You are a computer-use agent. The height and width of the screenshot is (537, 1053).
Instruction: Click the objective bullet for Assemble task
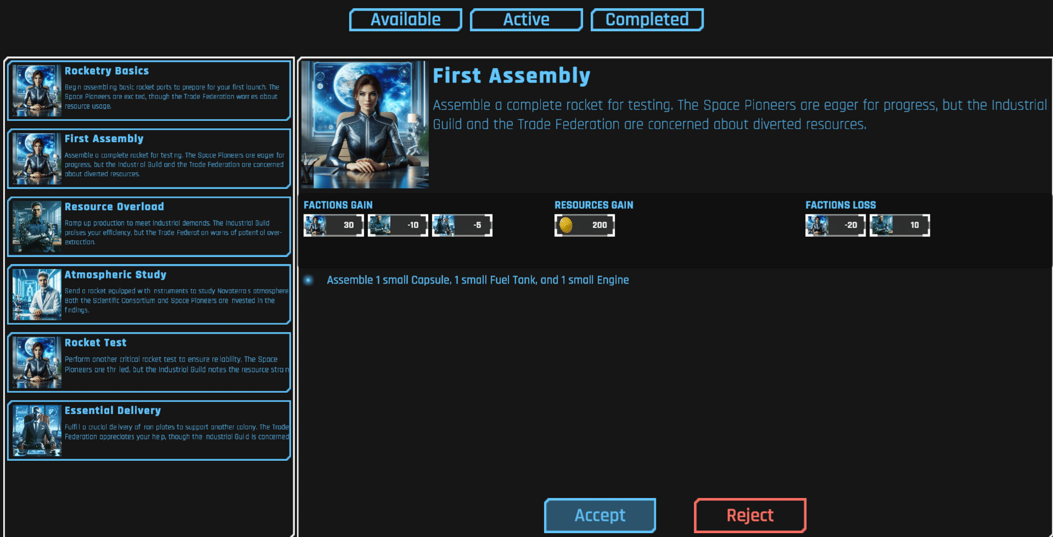(309, 280)
